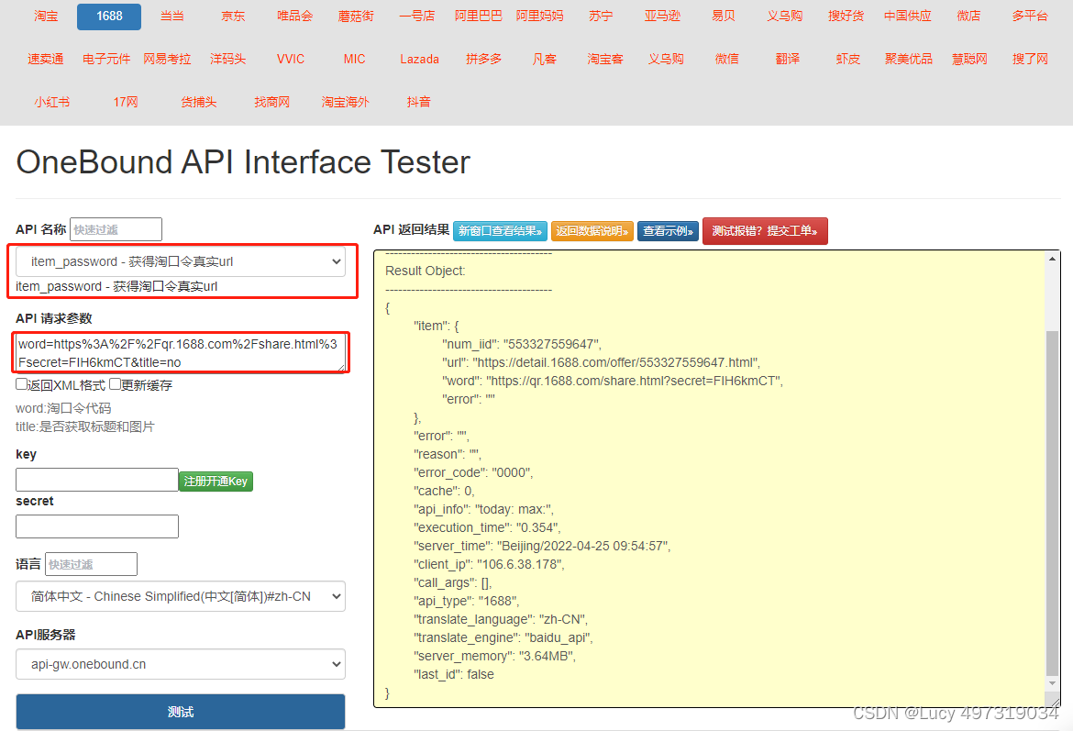This screenshot has width=1073, height=731.
Task: Open the 虾皮 tab
Action: 848,59
